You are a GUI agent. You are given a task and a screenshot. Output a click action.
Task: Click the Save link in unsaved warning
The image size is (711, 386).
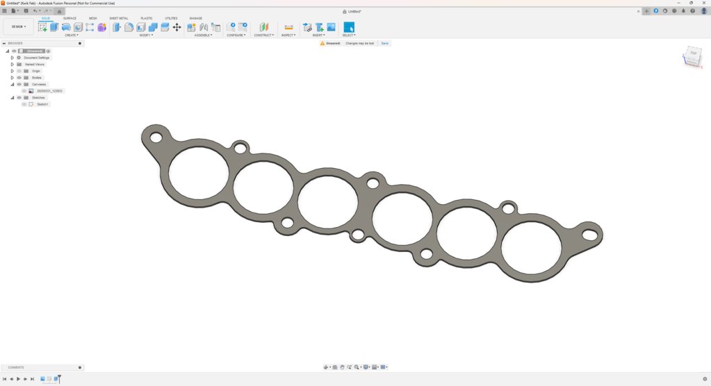(x=384, y=44)
